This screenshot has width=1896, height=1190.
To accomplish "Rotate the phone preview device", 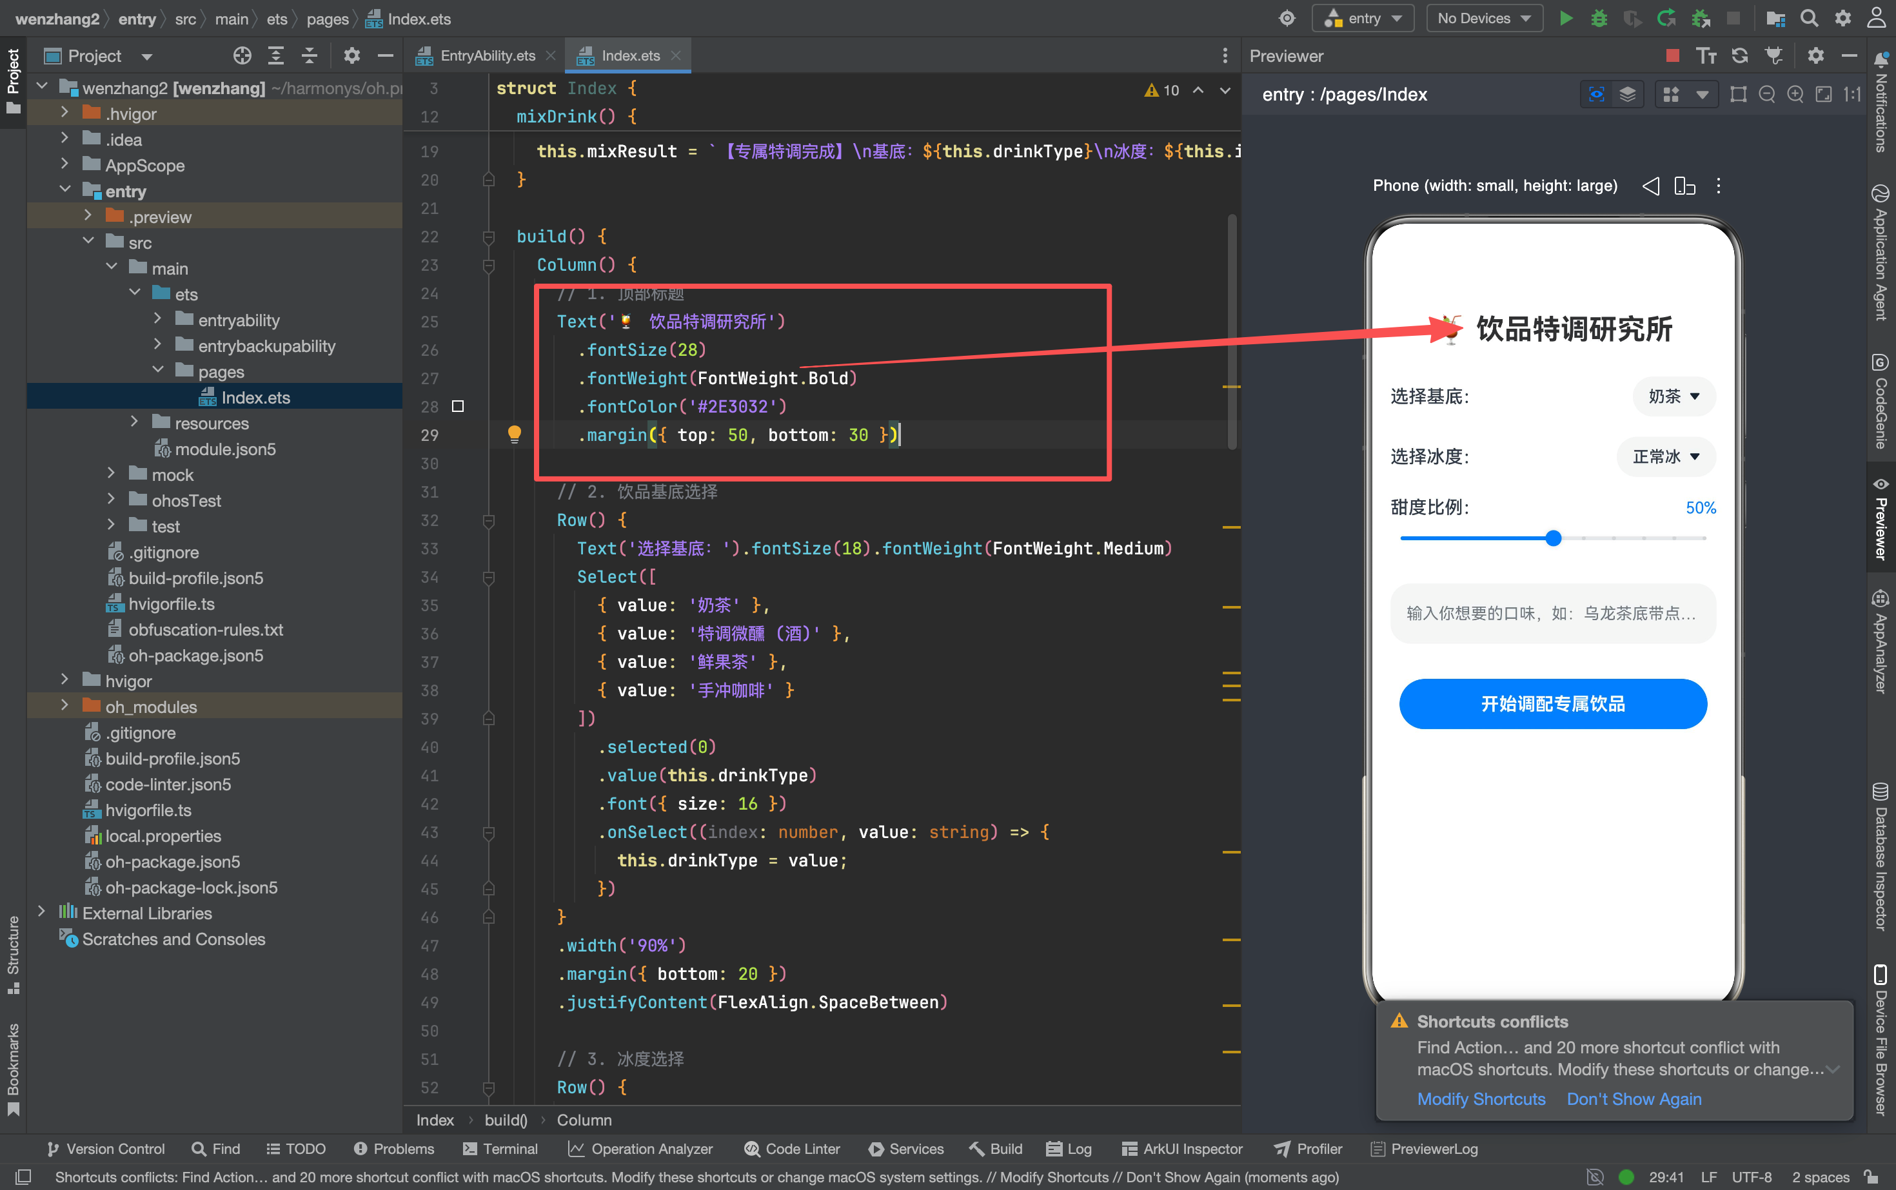I will click(x=1684, y=186).
